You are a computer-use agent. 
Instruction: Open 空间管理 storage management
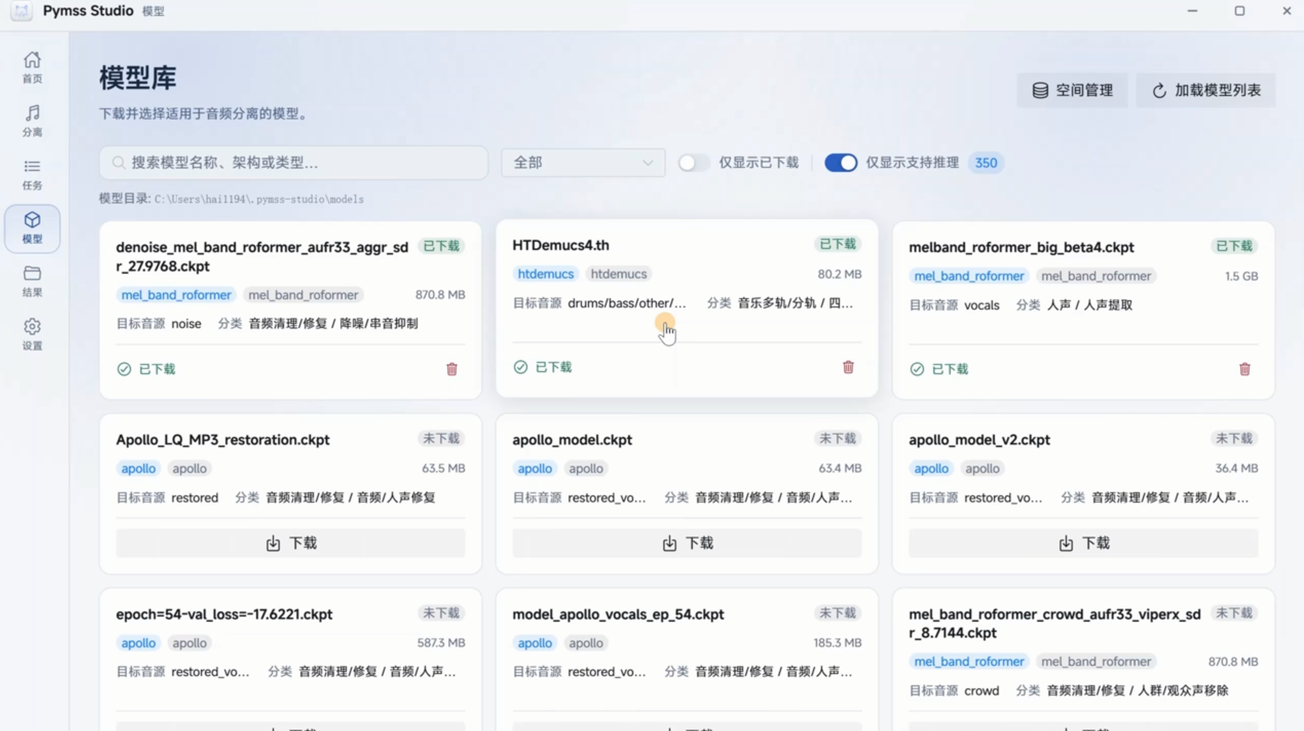click(1072, 90)
